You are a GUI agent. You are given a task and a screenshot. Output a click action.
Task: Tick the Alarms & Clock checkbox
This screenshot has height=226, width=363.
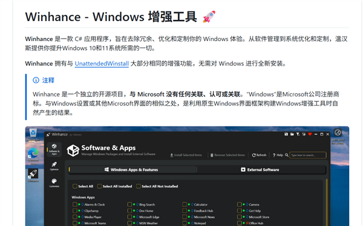pyautogui.click(x=75, y=204)
